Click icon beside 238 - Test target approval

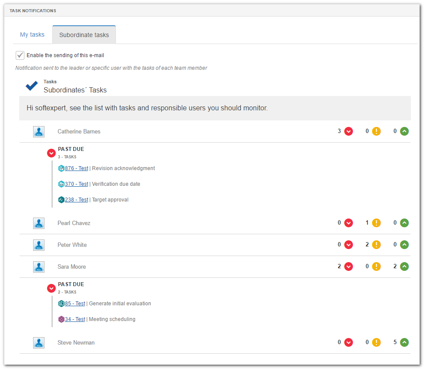[61, 200]
